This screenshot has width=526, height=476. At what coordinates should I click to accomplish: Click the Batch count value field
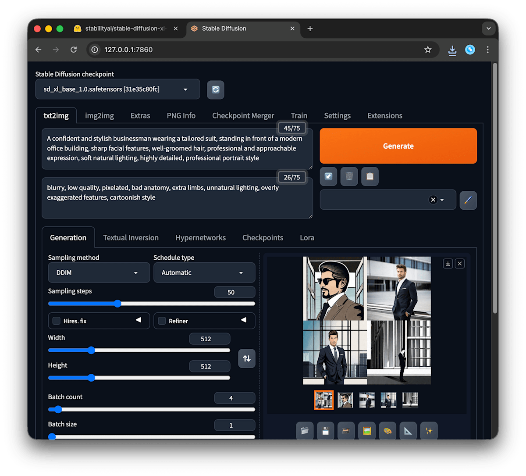(x=235, y=398)
